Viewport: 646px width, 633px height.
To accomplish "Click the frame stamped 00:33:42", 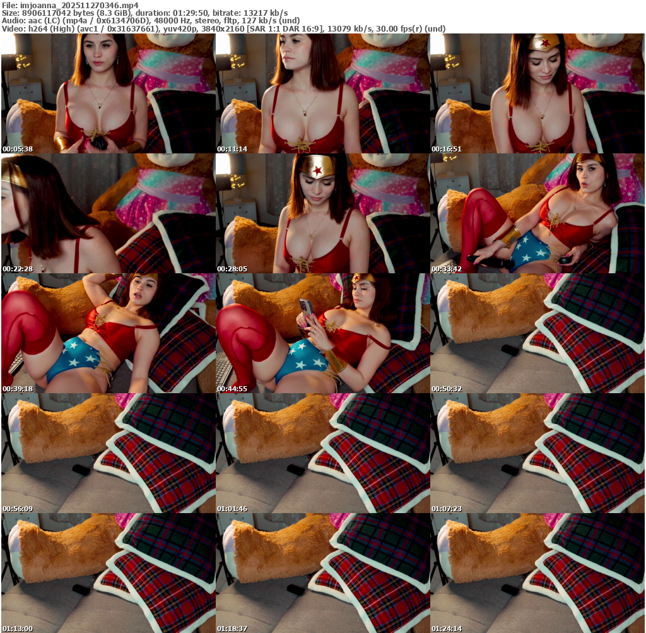I will pos(537,213).
